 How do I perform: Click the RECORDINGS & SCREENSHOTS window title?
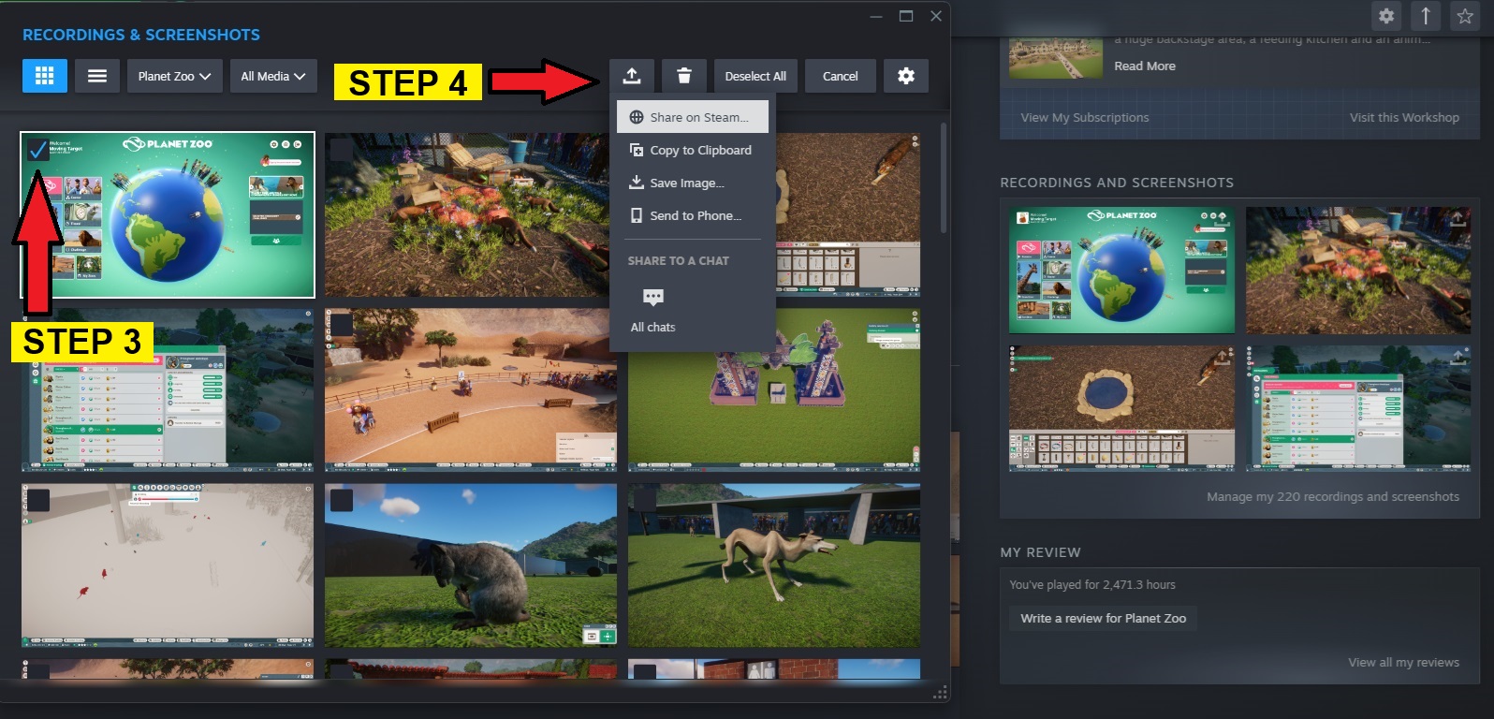[x=141, y=35]
